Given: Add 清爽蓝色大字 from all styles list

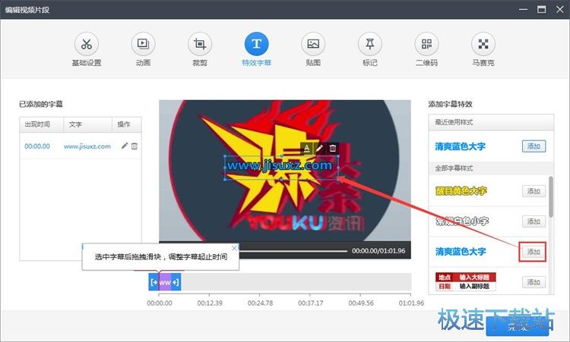Looking at the screenshot, I should [534, 252].
